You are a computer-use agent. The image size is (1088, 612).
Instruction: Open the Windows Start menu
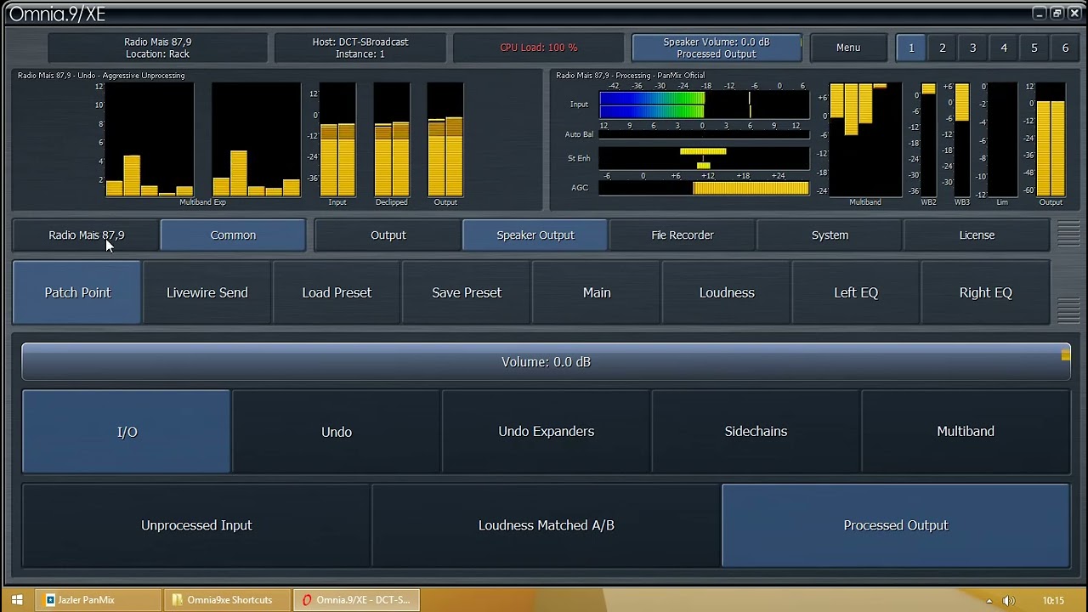(x=17, y=600)
